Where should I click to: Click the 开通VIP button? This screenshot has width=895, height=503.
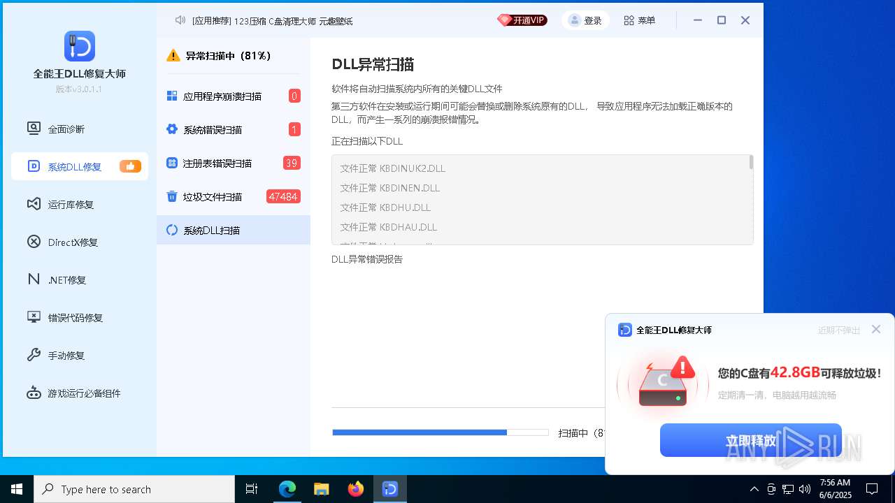click(522, 20)
